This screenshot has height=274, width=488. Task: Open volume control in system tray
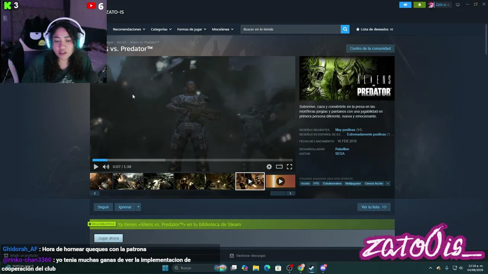(461, 268)
